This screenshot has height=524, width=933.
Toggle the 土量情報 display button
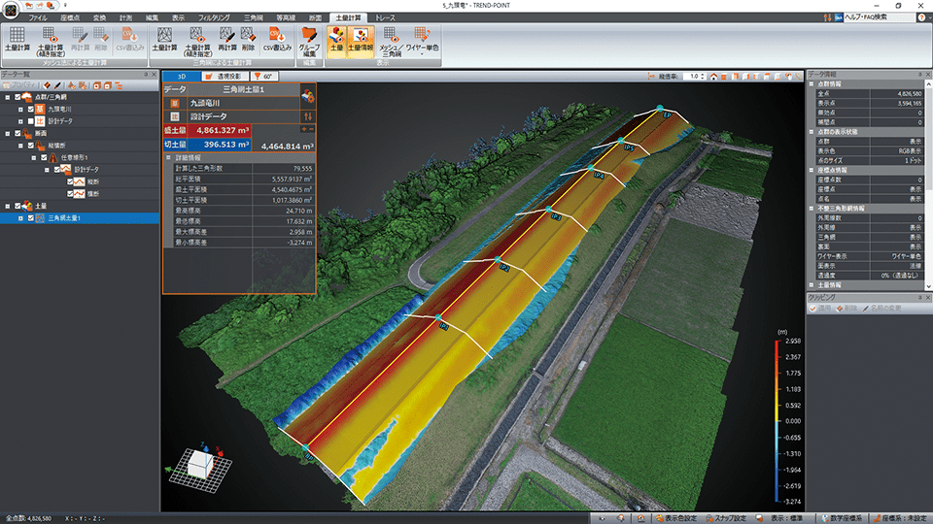tap(359, 40)
